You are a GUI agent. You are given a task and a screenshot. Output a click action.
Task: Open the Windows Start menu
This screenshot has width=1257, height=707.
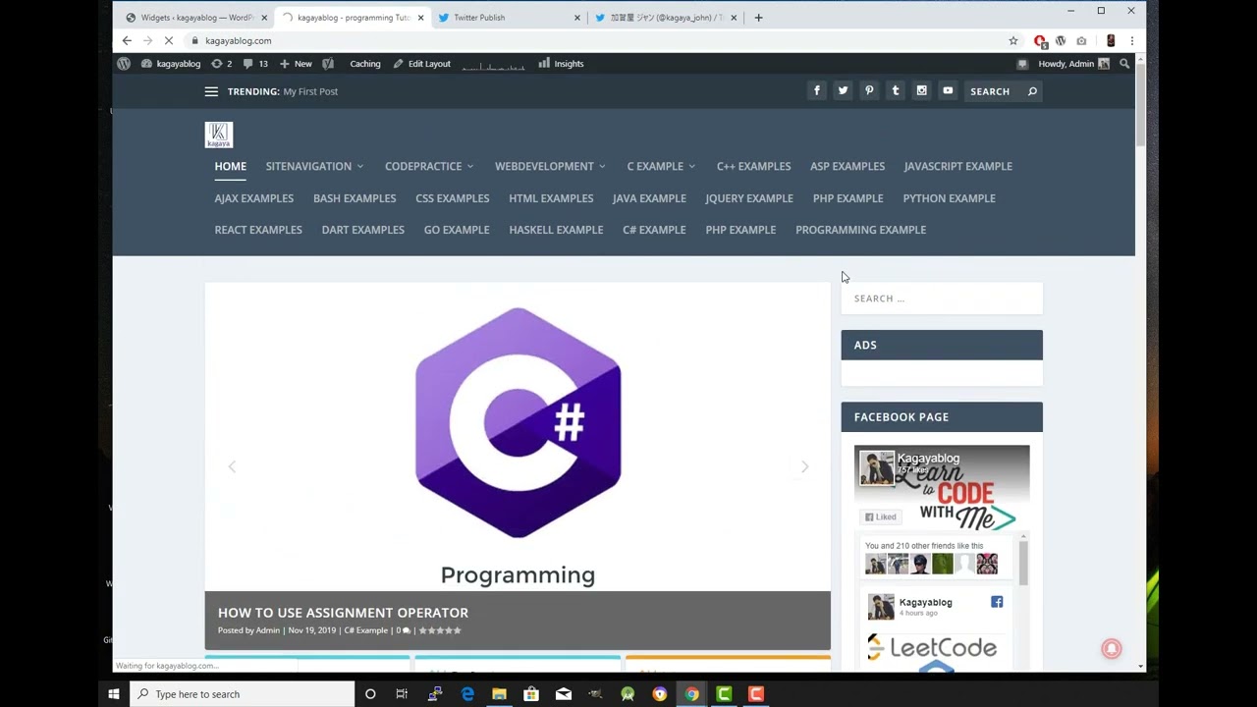coord(114,694)
